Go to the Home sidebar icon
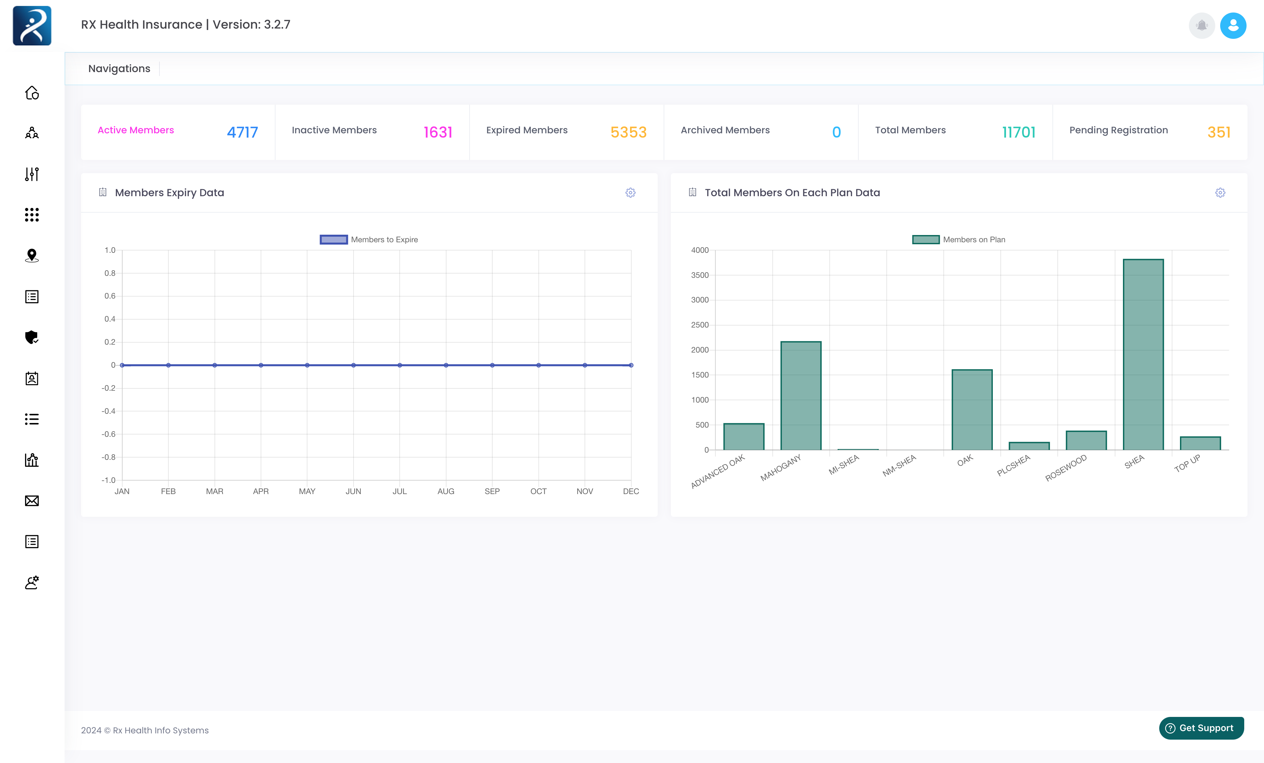Screen dimensions: 1264x763 [x=32, y=93]
